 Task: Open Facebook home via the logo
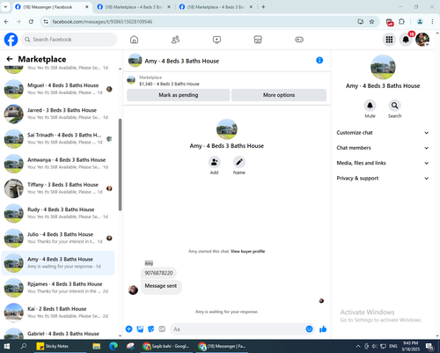(11, 40)
